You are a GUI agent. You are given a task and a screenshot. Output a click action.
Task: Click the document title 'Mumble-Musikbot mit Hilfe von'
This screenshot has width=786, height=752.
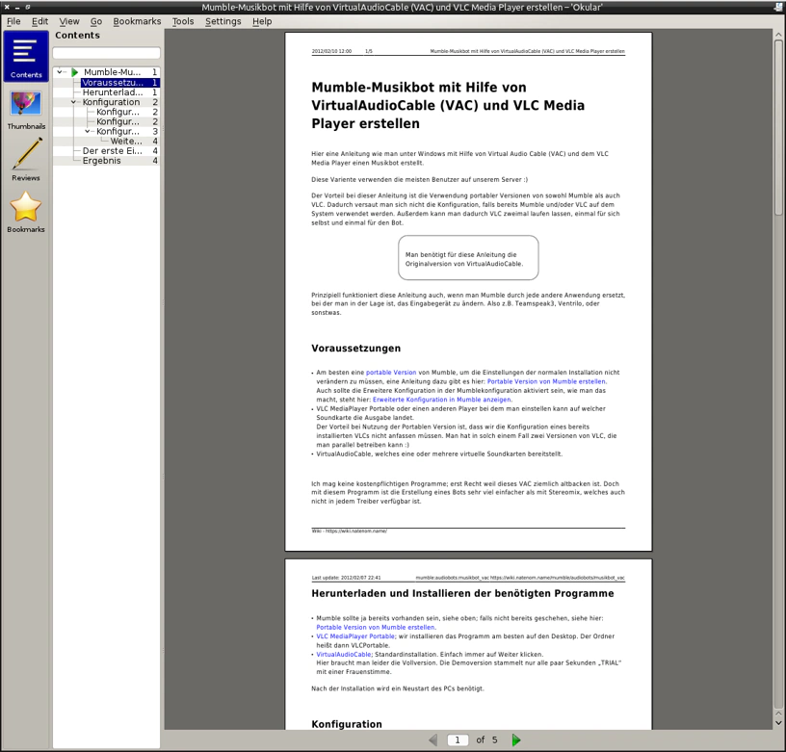pos(419,88)
